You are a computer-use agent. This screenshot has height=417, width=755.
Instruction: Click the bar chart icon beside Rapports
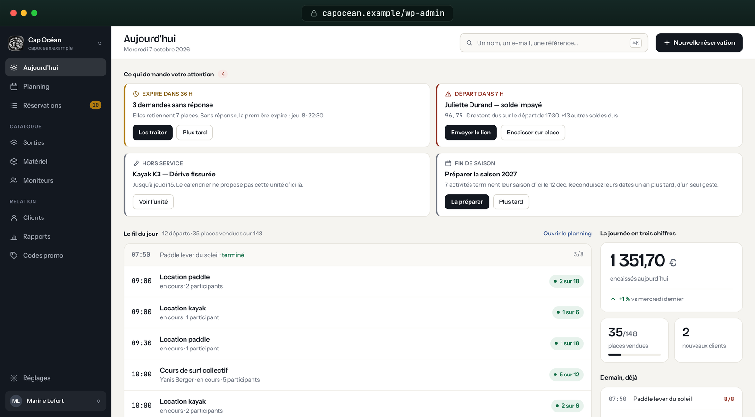[14, 236]
